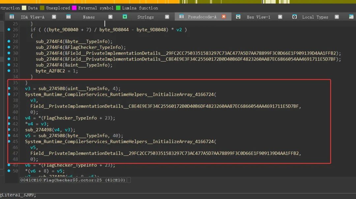Close the Strings tab
Viewport: 356px width, 199px height.
(167, 17)
